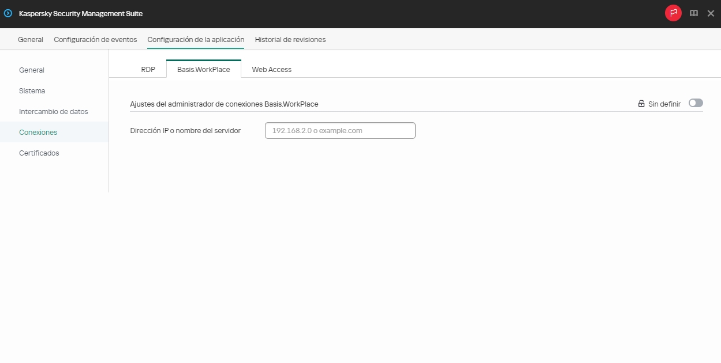Select the Basis.WorkPlace tab
Image resolution: width=721 pixels, height=363 pixels.
(x=203, y=69)
